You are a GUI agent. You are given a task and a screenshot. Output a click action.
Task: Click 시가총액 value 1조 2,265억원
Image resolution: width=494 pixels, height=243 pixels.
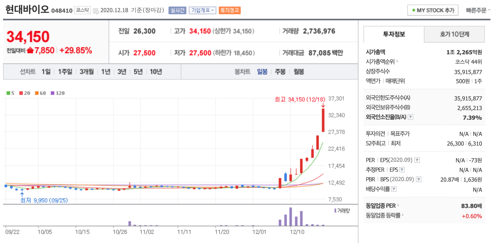click(x=464, y=52)
